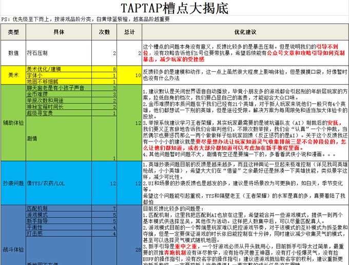Select the suggestion cell about 英雄抄袭问题
The image size is (349, 265).
pos(245,183)
